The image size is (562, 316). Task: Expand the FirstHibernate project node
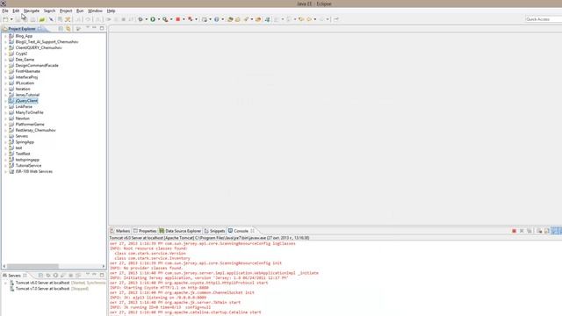(6, 72)
